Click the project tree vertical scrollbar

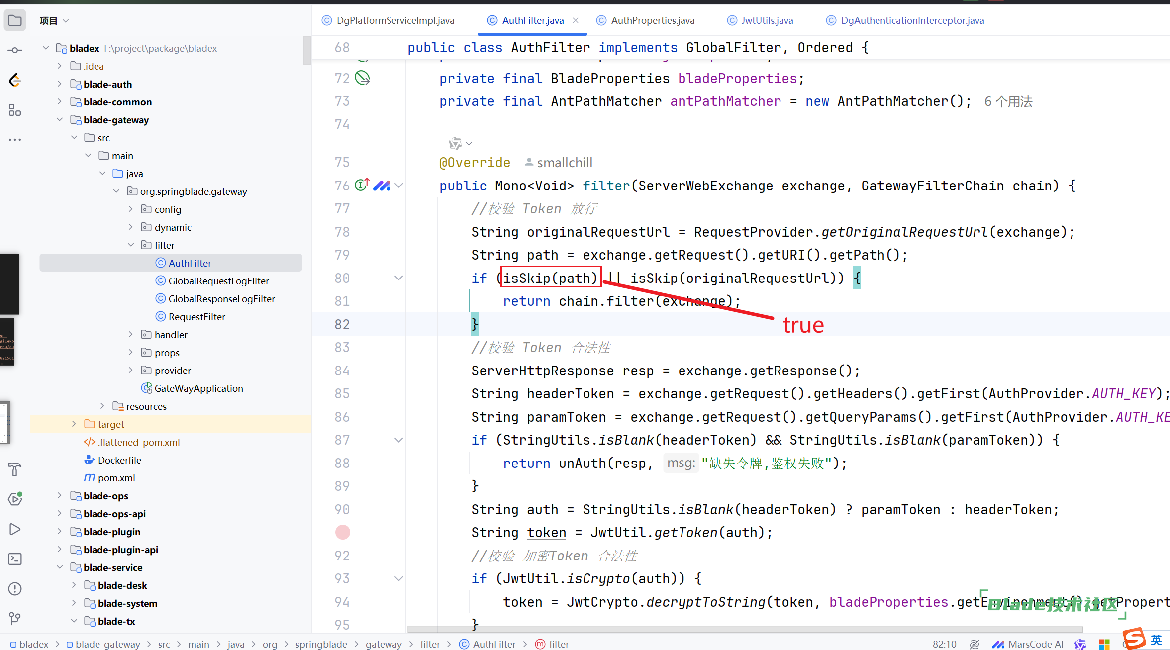pos(307,50)
